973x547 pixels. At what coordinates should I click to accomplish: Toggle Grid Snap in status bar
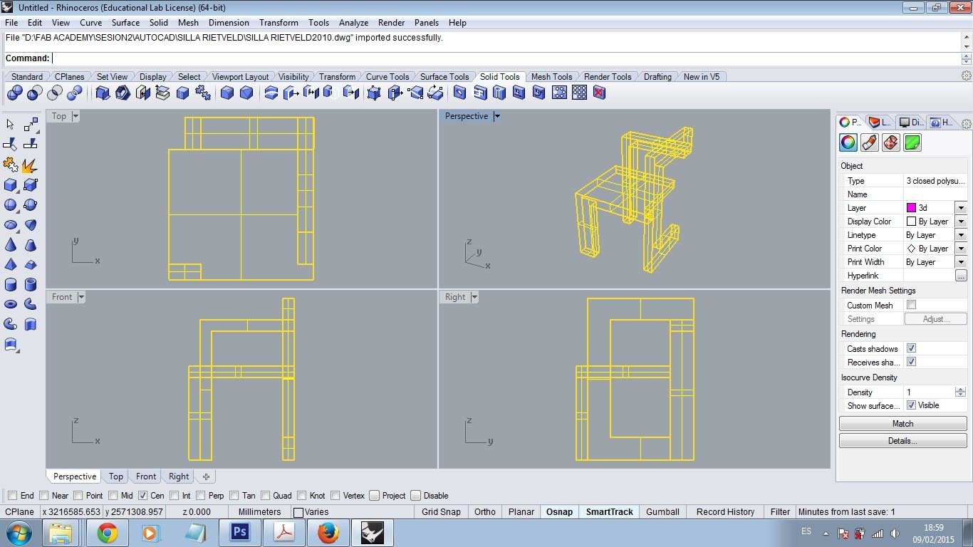441,511
